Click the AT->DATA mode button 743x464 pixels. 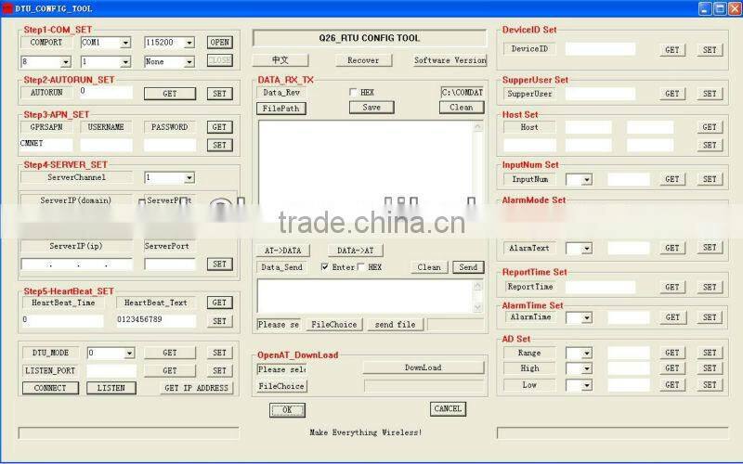click(282, 251)
